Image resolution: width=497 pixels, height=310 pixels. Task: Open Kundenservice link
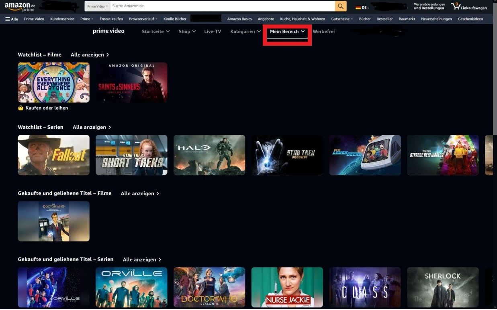[62, 19]
